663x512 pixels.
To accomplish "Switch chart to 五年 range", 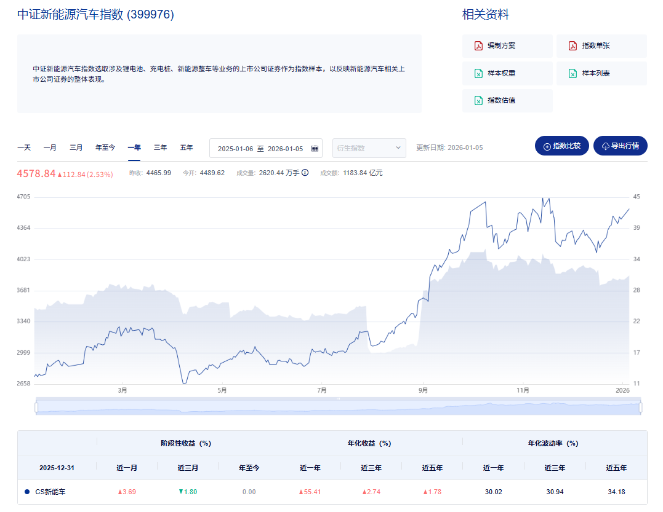I will [187, 148].
